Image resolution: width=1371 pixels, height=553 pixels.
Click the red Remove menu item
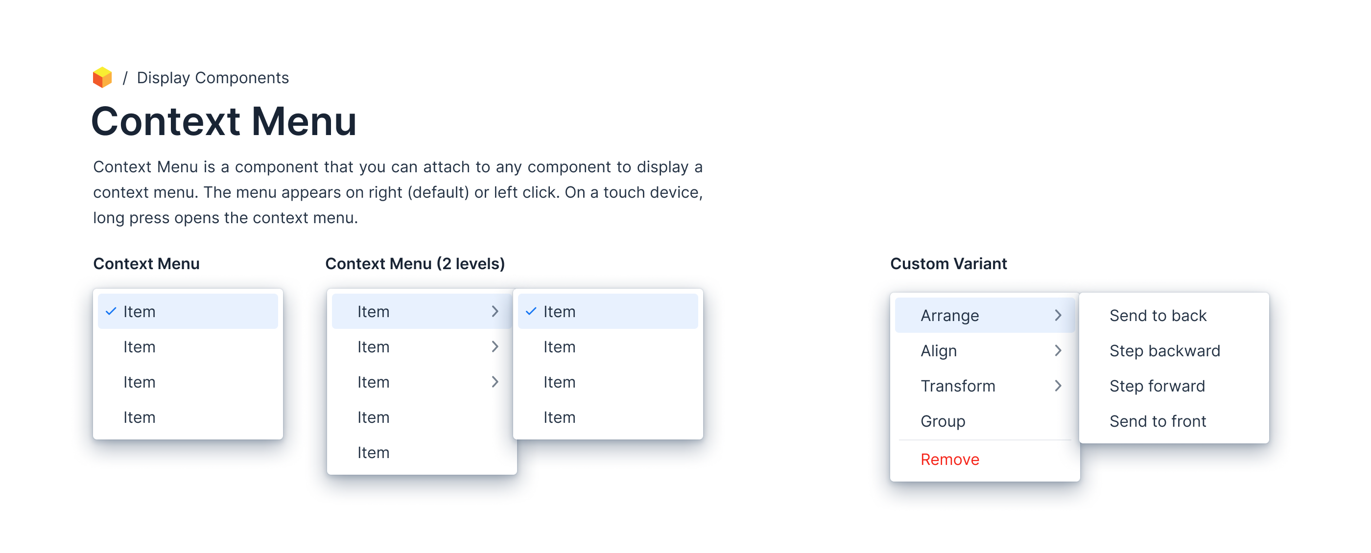point(949,460)
